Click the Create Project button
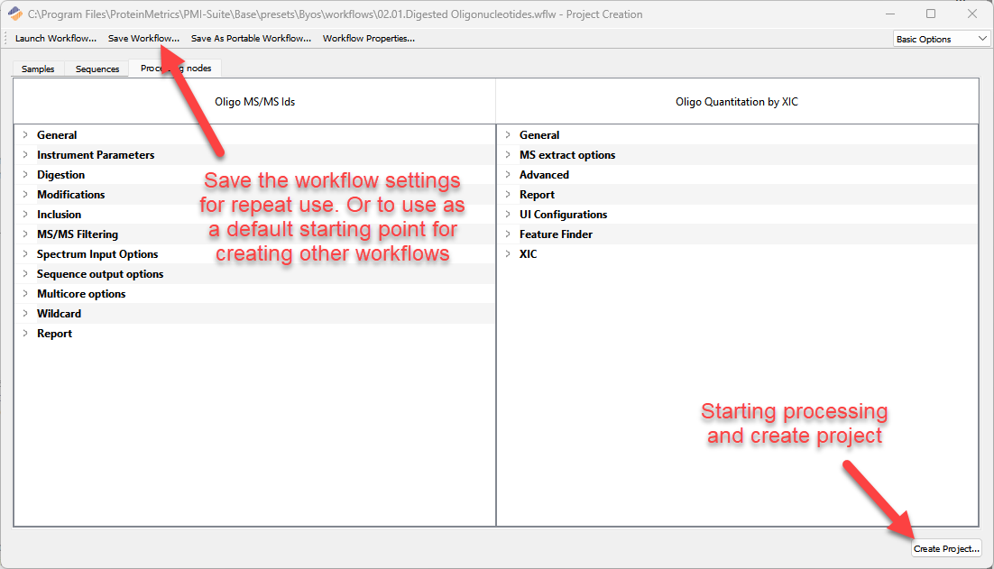This screenshot has height=569, width=994. click(x=946, y=548)
